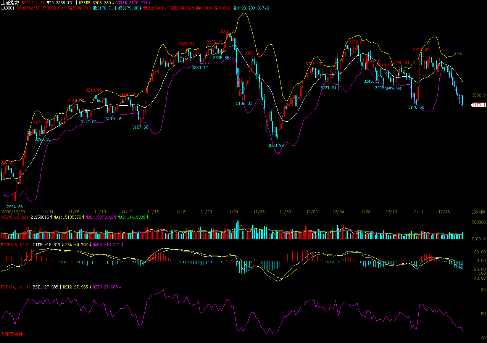Image resolution: width=487 pixels, height=343 pixels.
Task: Select the MACD(26,12,9) indicator label
Action: click(x=16, y=244)
